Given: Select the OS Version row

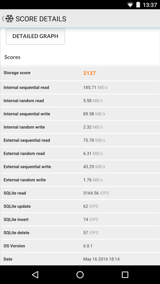Looking at the screenshot, I should (80, 246).
